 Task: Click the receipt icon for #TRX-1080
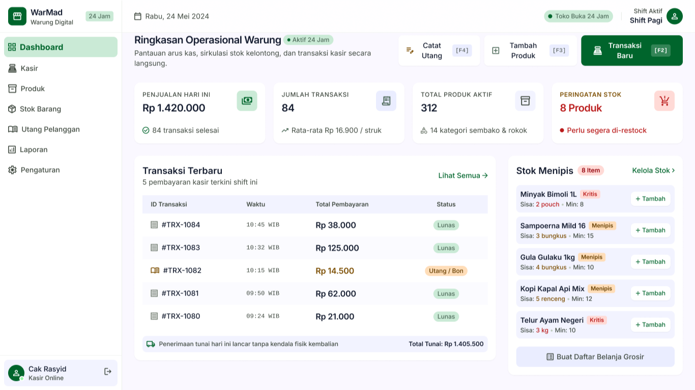(x=154, y=316)
